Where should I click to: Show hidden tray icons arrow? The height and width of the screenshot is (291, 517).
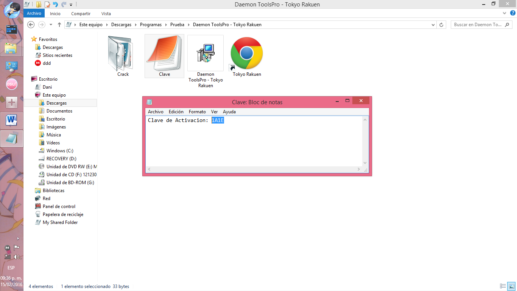point(18,239)
